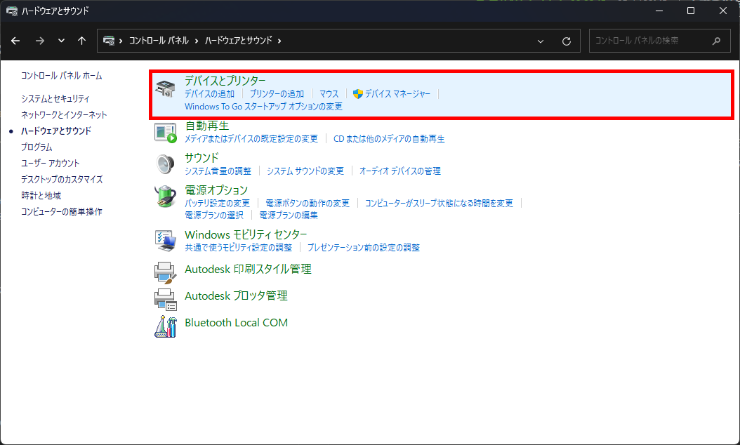This screenshot has height=445, width=740.
Task: Select the サウンド speaker icon
Action: (x=166, y=165)
